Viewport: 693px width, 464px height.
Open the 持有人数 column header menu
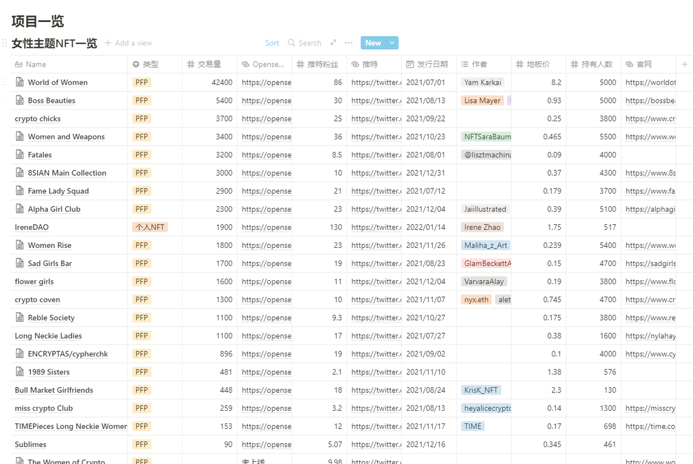click(x=594, y=64)
